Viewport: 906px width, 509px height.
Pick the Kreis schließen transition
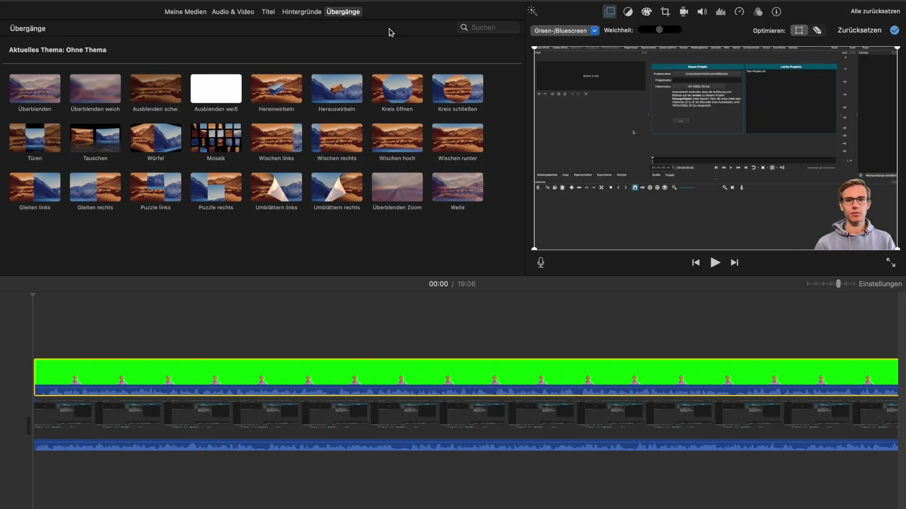(x=458, y=89)
